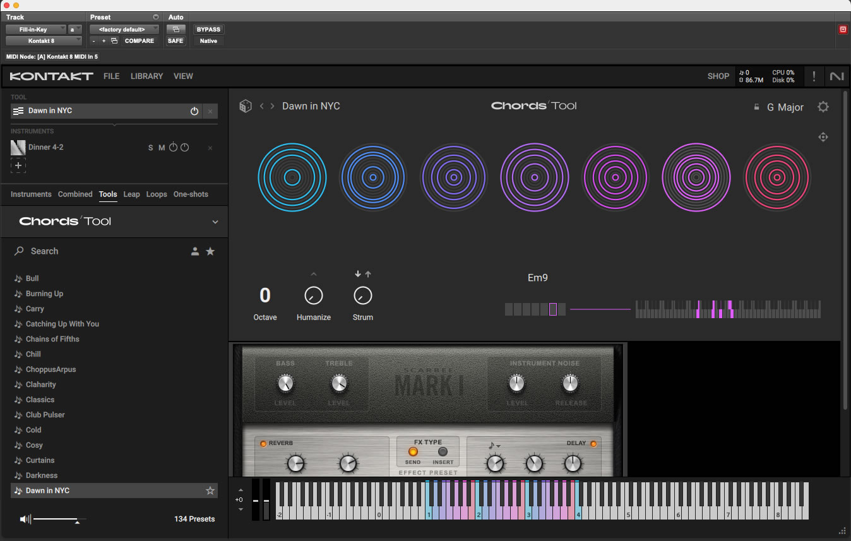
Task: Click the key lock icon beside G Major
Action: coord(756,107)
